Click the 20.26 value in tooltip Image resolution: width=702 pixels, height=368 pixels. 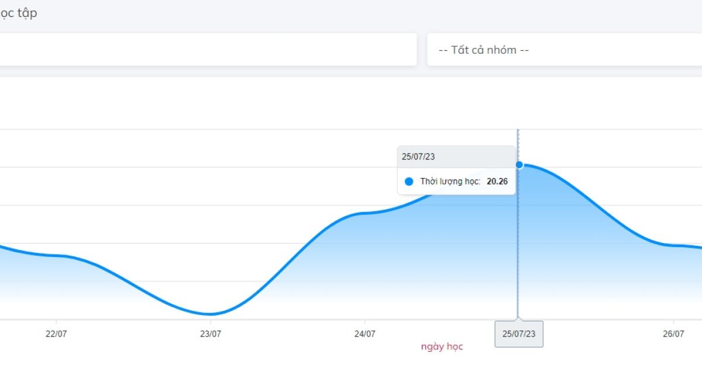(x=497, y=182)
